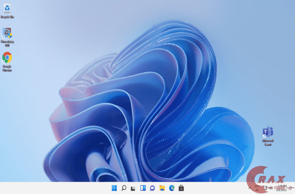Open Microsoft Store from the taskbar

pyautogui.click(x=181, y=188)
